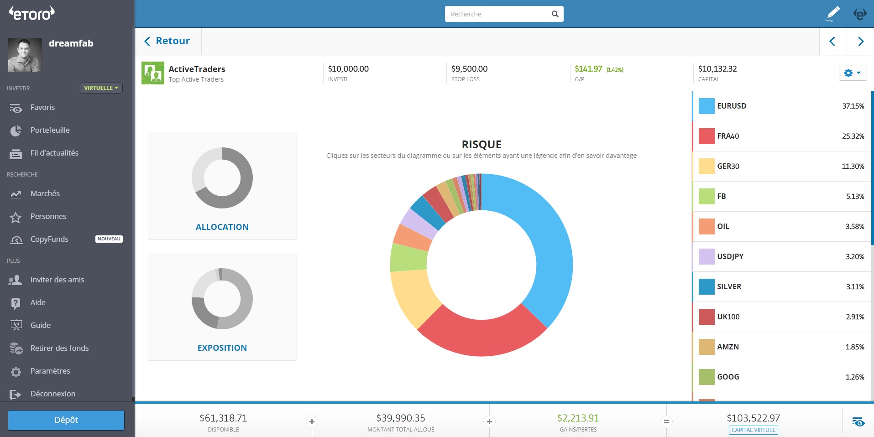
Task: Click the Retour back link
Action: (167, 41)
